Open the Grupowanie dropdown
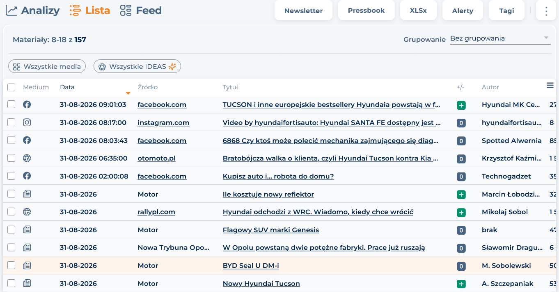Viewport: 559px width, 292px height. pos(500,38)
